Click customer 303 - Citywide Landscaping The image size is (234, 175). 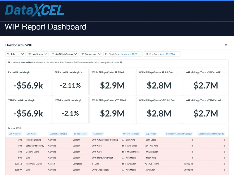tap(105, 140)
